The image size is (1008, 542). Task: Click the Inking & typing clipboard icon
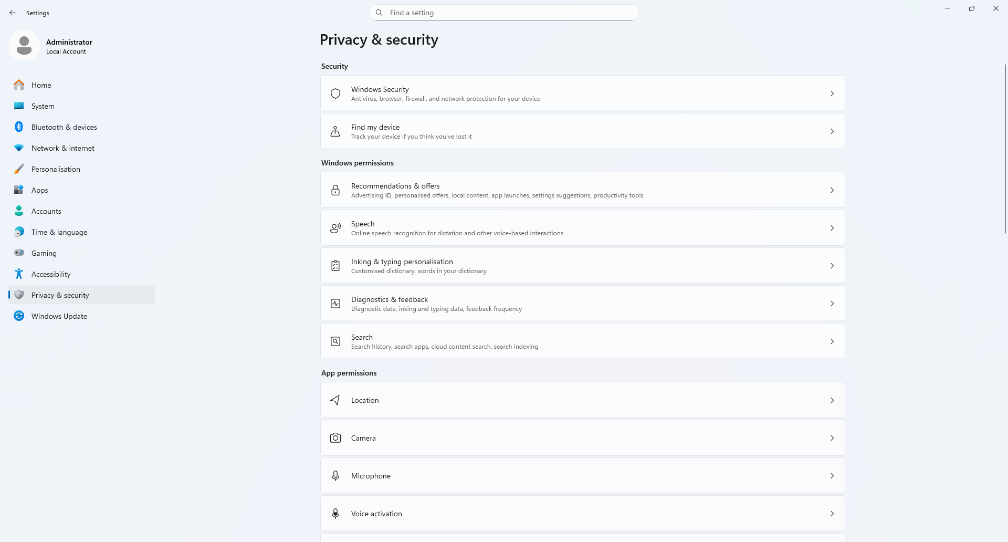click(335, 266)
